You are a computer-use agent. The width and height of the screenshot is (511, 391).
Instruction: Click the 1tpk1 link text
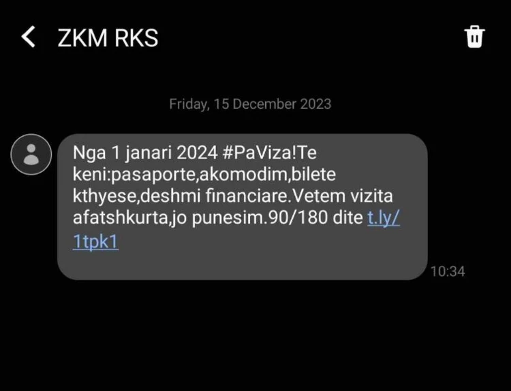pyautogui.click(x=95, y=241)
